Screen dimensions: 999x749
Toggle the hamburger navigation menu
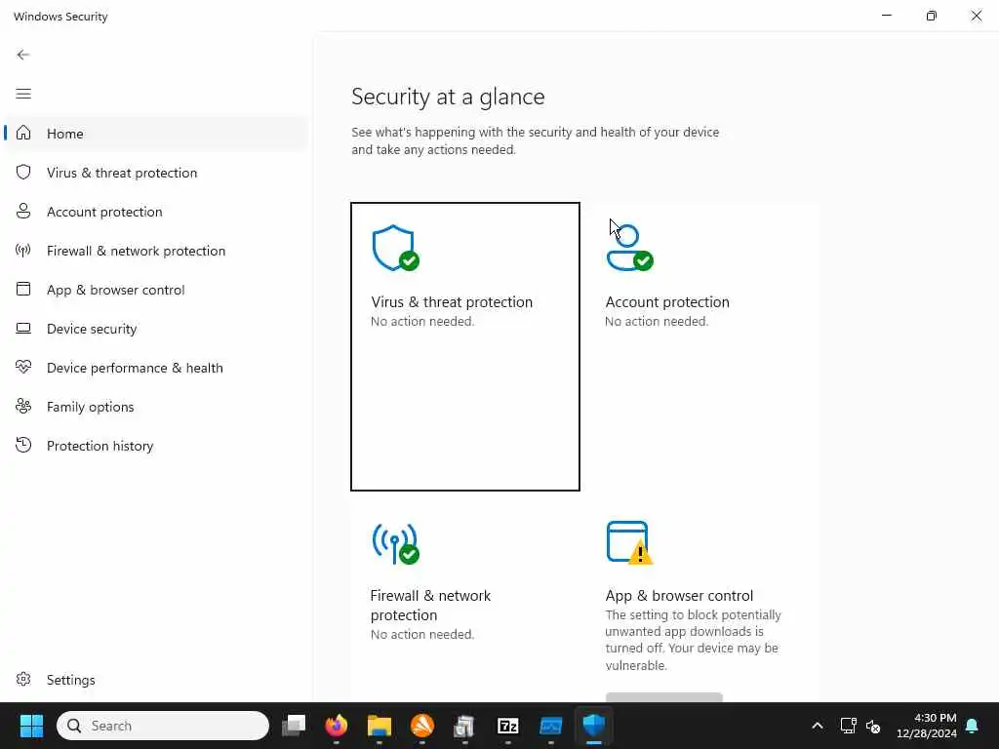tap(23, 94)
